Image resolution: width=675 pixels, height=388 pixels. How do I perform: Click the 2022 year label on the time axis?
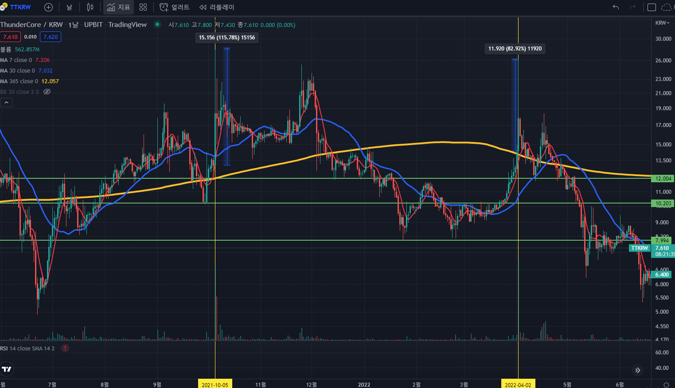coord(364,384)
